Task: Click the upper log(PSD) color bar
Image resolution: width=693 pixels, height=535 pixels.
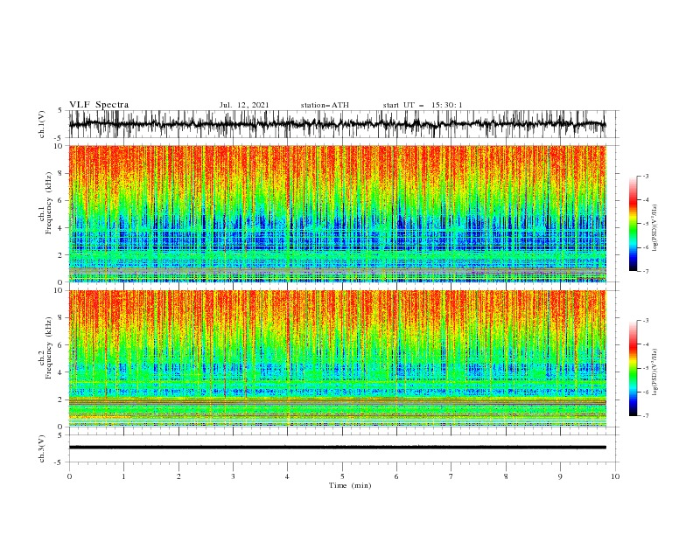Action: click(633, 224)
